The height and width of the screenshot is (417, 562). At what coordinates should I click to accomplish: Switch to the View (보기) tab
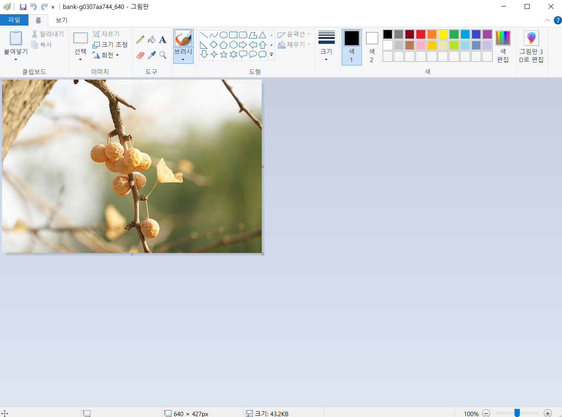[x=62, y=20]
